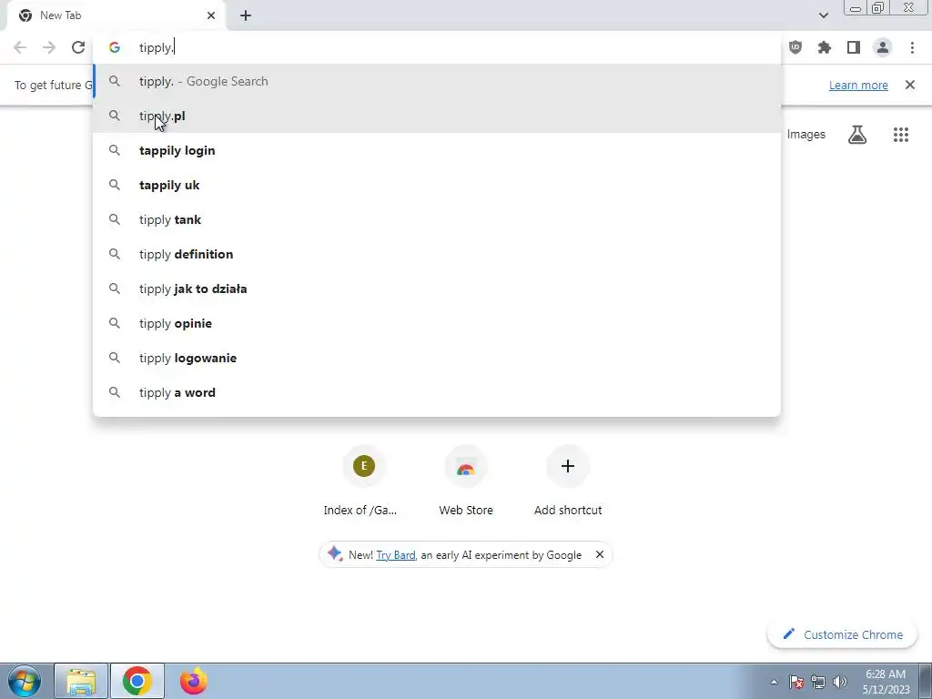Screen dimensions: 932x699
Task: Open Chrome's three-dot menu
Action: point(912,47)
